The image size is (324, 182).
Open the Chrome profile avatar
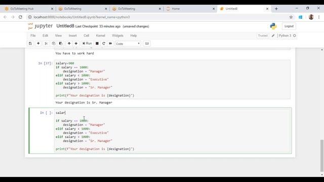[311, 17]
